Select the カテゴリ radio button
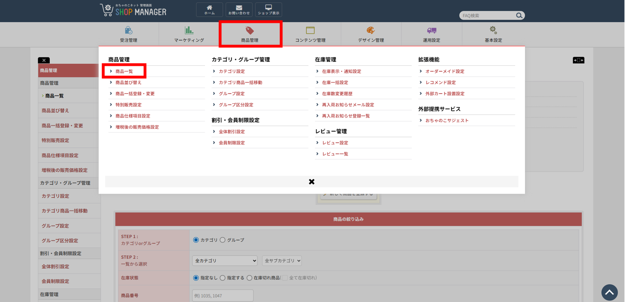This screenshot has height=302, width=625. click(196, 240)
